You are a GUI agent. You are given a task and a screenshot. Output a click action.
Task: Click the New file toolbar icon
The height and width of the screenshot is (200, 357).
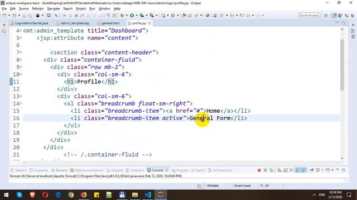(4, 16)
